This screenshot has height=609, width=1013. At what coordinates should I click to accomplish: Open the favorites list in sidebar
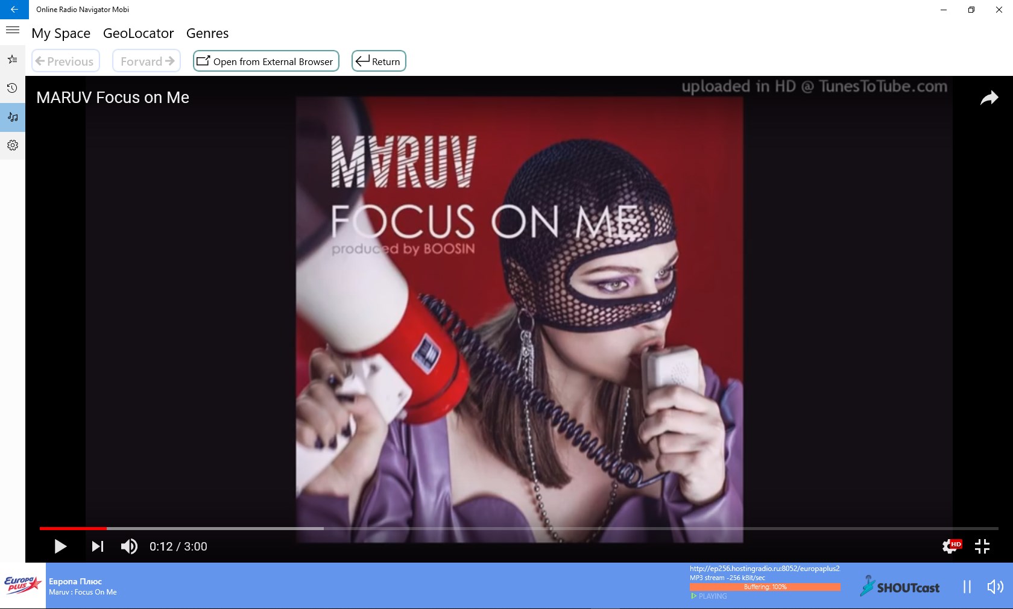click(13, 59)
